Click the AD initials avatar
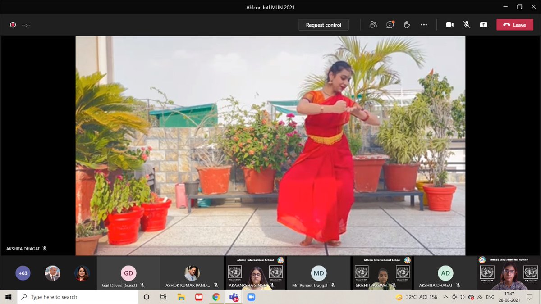The width and height of the screenshot is (541, 304). (x=445, y=273)
